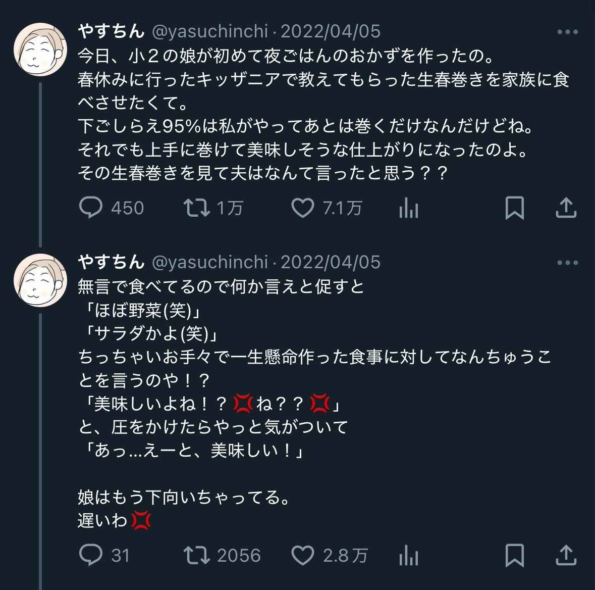Like the second tweet with 2.8万 likes

(x=303, y=555)
